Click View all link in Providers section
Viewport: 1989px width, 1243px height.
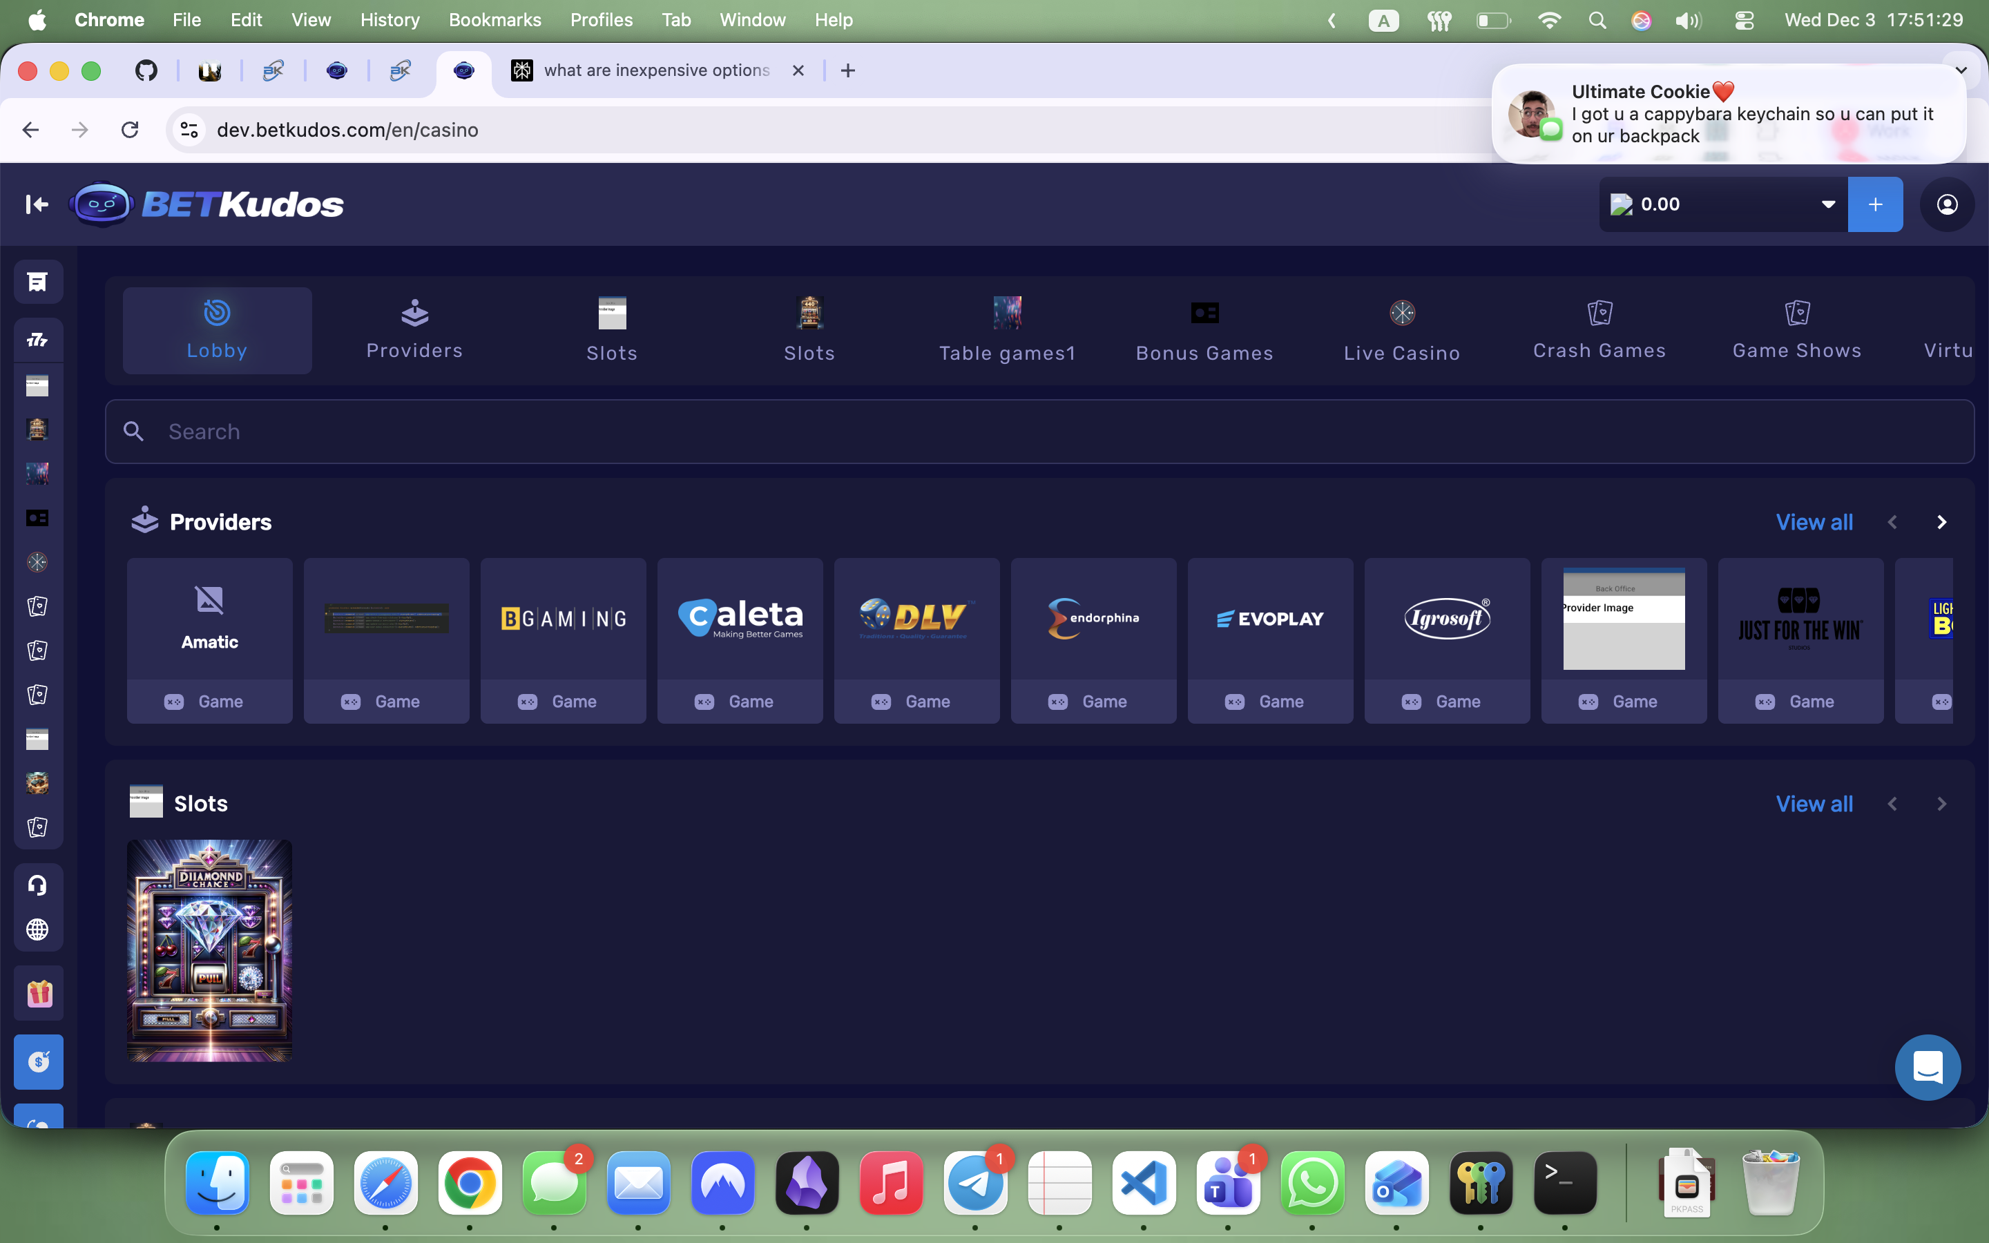pos(1813,522)
